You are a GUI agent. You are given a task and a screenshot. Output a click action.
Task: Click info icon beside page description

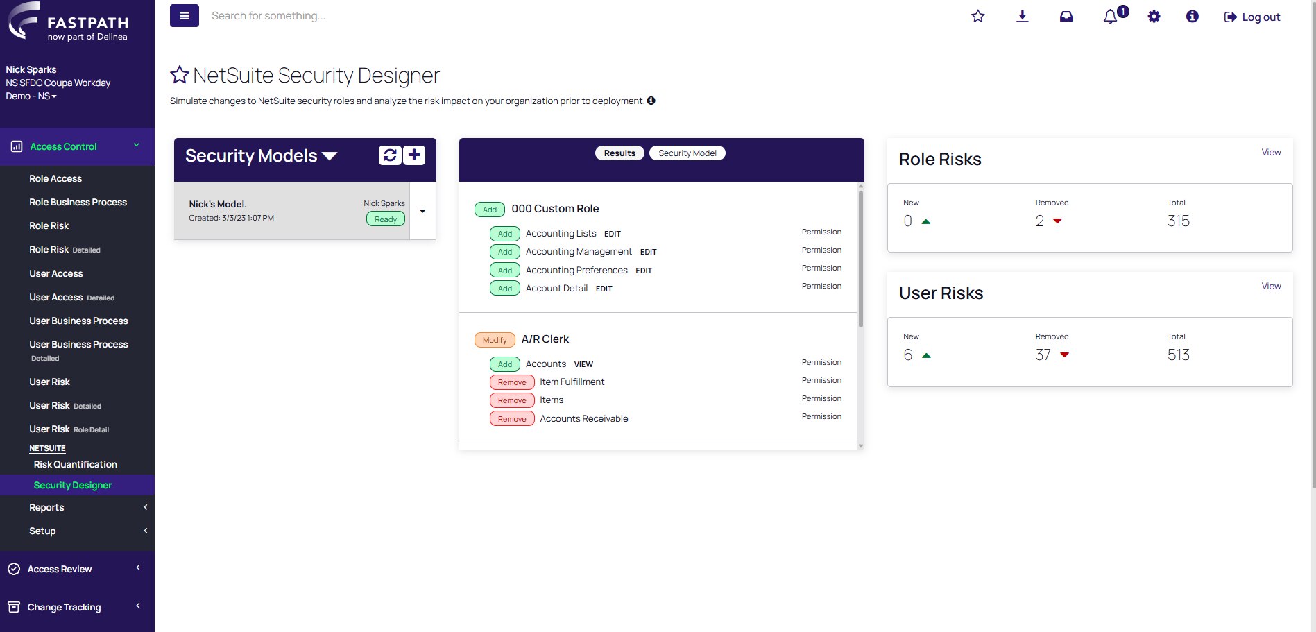click(651, 101)
